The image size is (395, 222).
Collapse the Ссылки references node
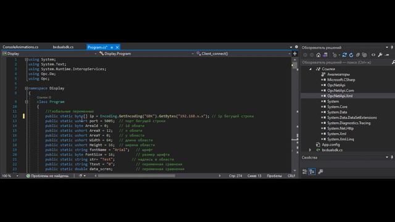click(310, 69)
